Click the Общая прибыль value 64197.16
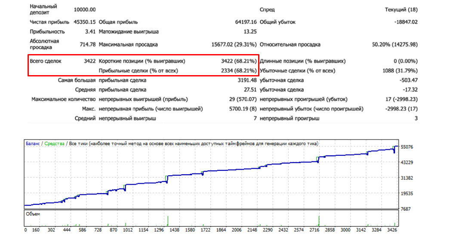 coord(246,21)
